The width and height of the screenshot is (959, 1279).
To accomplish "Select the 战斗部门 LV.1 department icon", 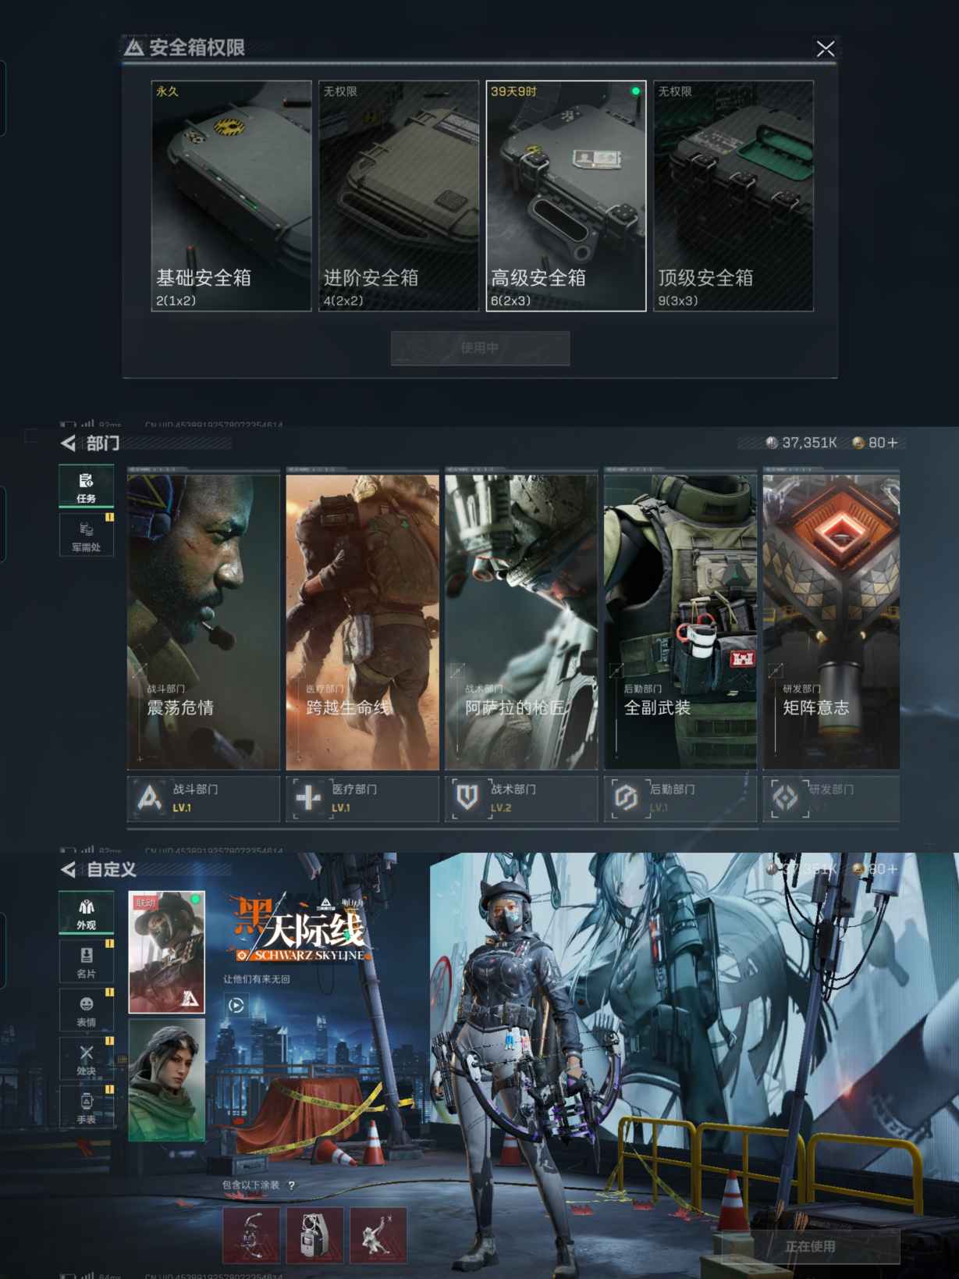I will [x=150, y=798].
